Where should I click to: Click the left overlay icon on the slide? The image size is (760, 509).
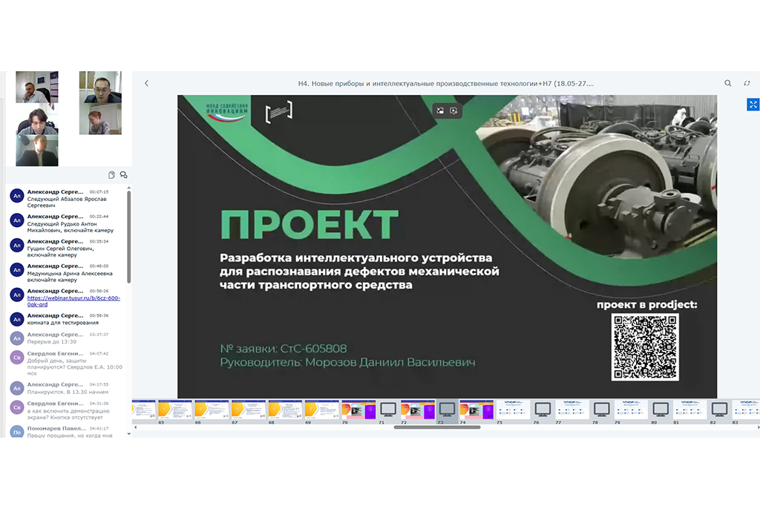[440, 111]
